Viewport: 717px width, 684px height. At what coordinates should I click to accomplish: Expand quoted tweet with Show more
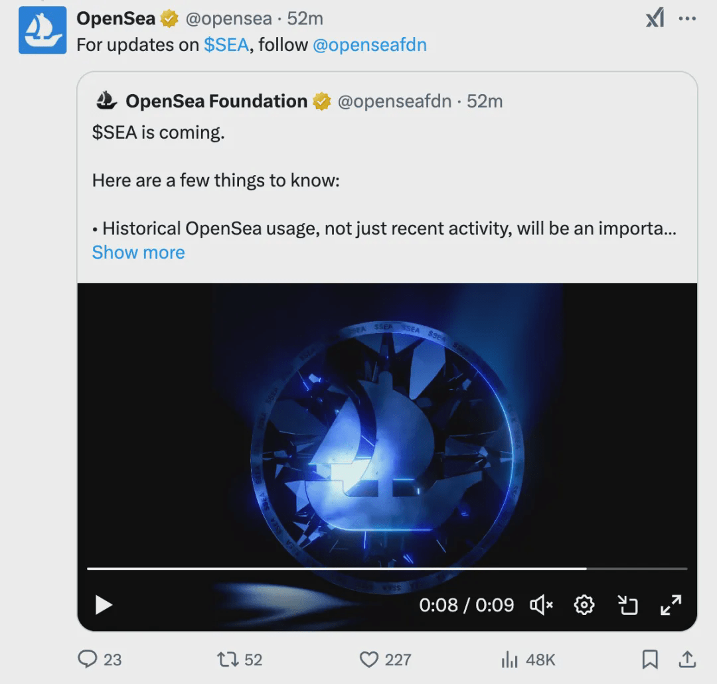[x=138, y=253]
